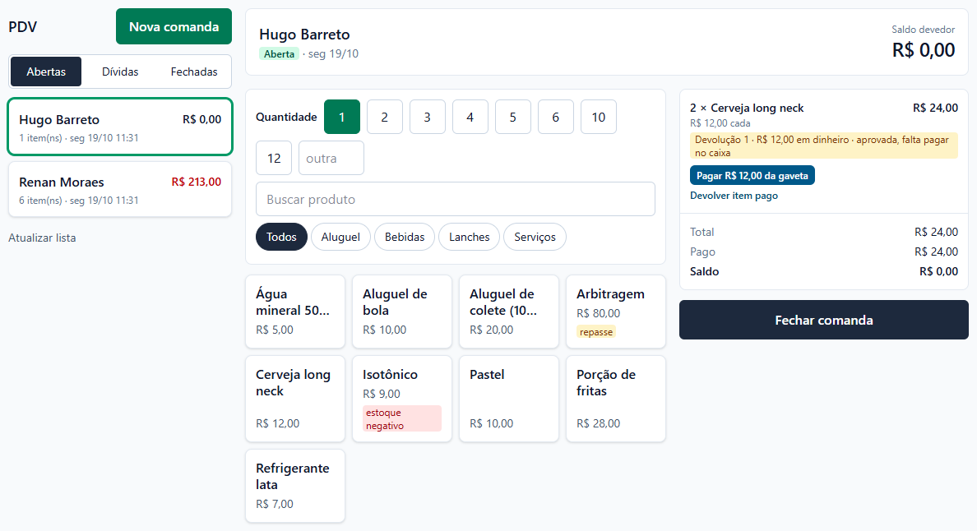The width and height of the screenshot is (977, 531).
Task: Pick quantity 12
Action: click(274, 158)
